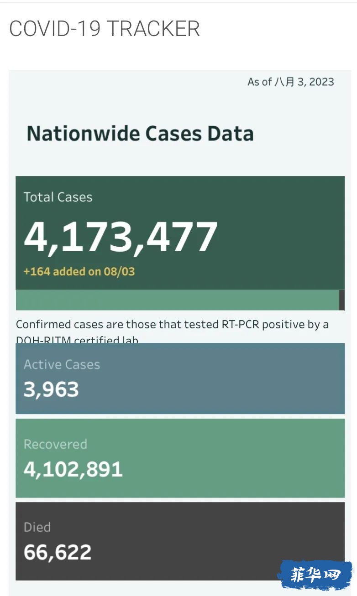This screenshot has height=596, width=357.
Task: Click the COVID-19 TRACKER page title
Action: (105, 29)
